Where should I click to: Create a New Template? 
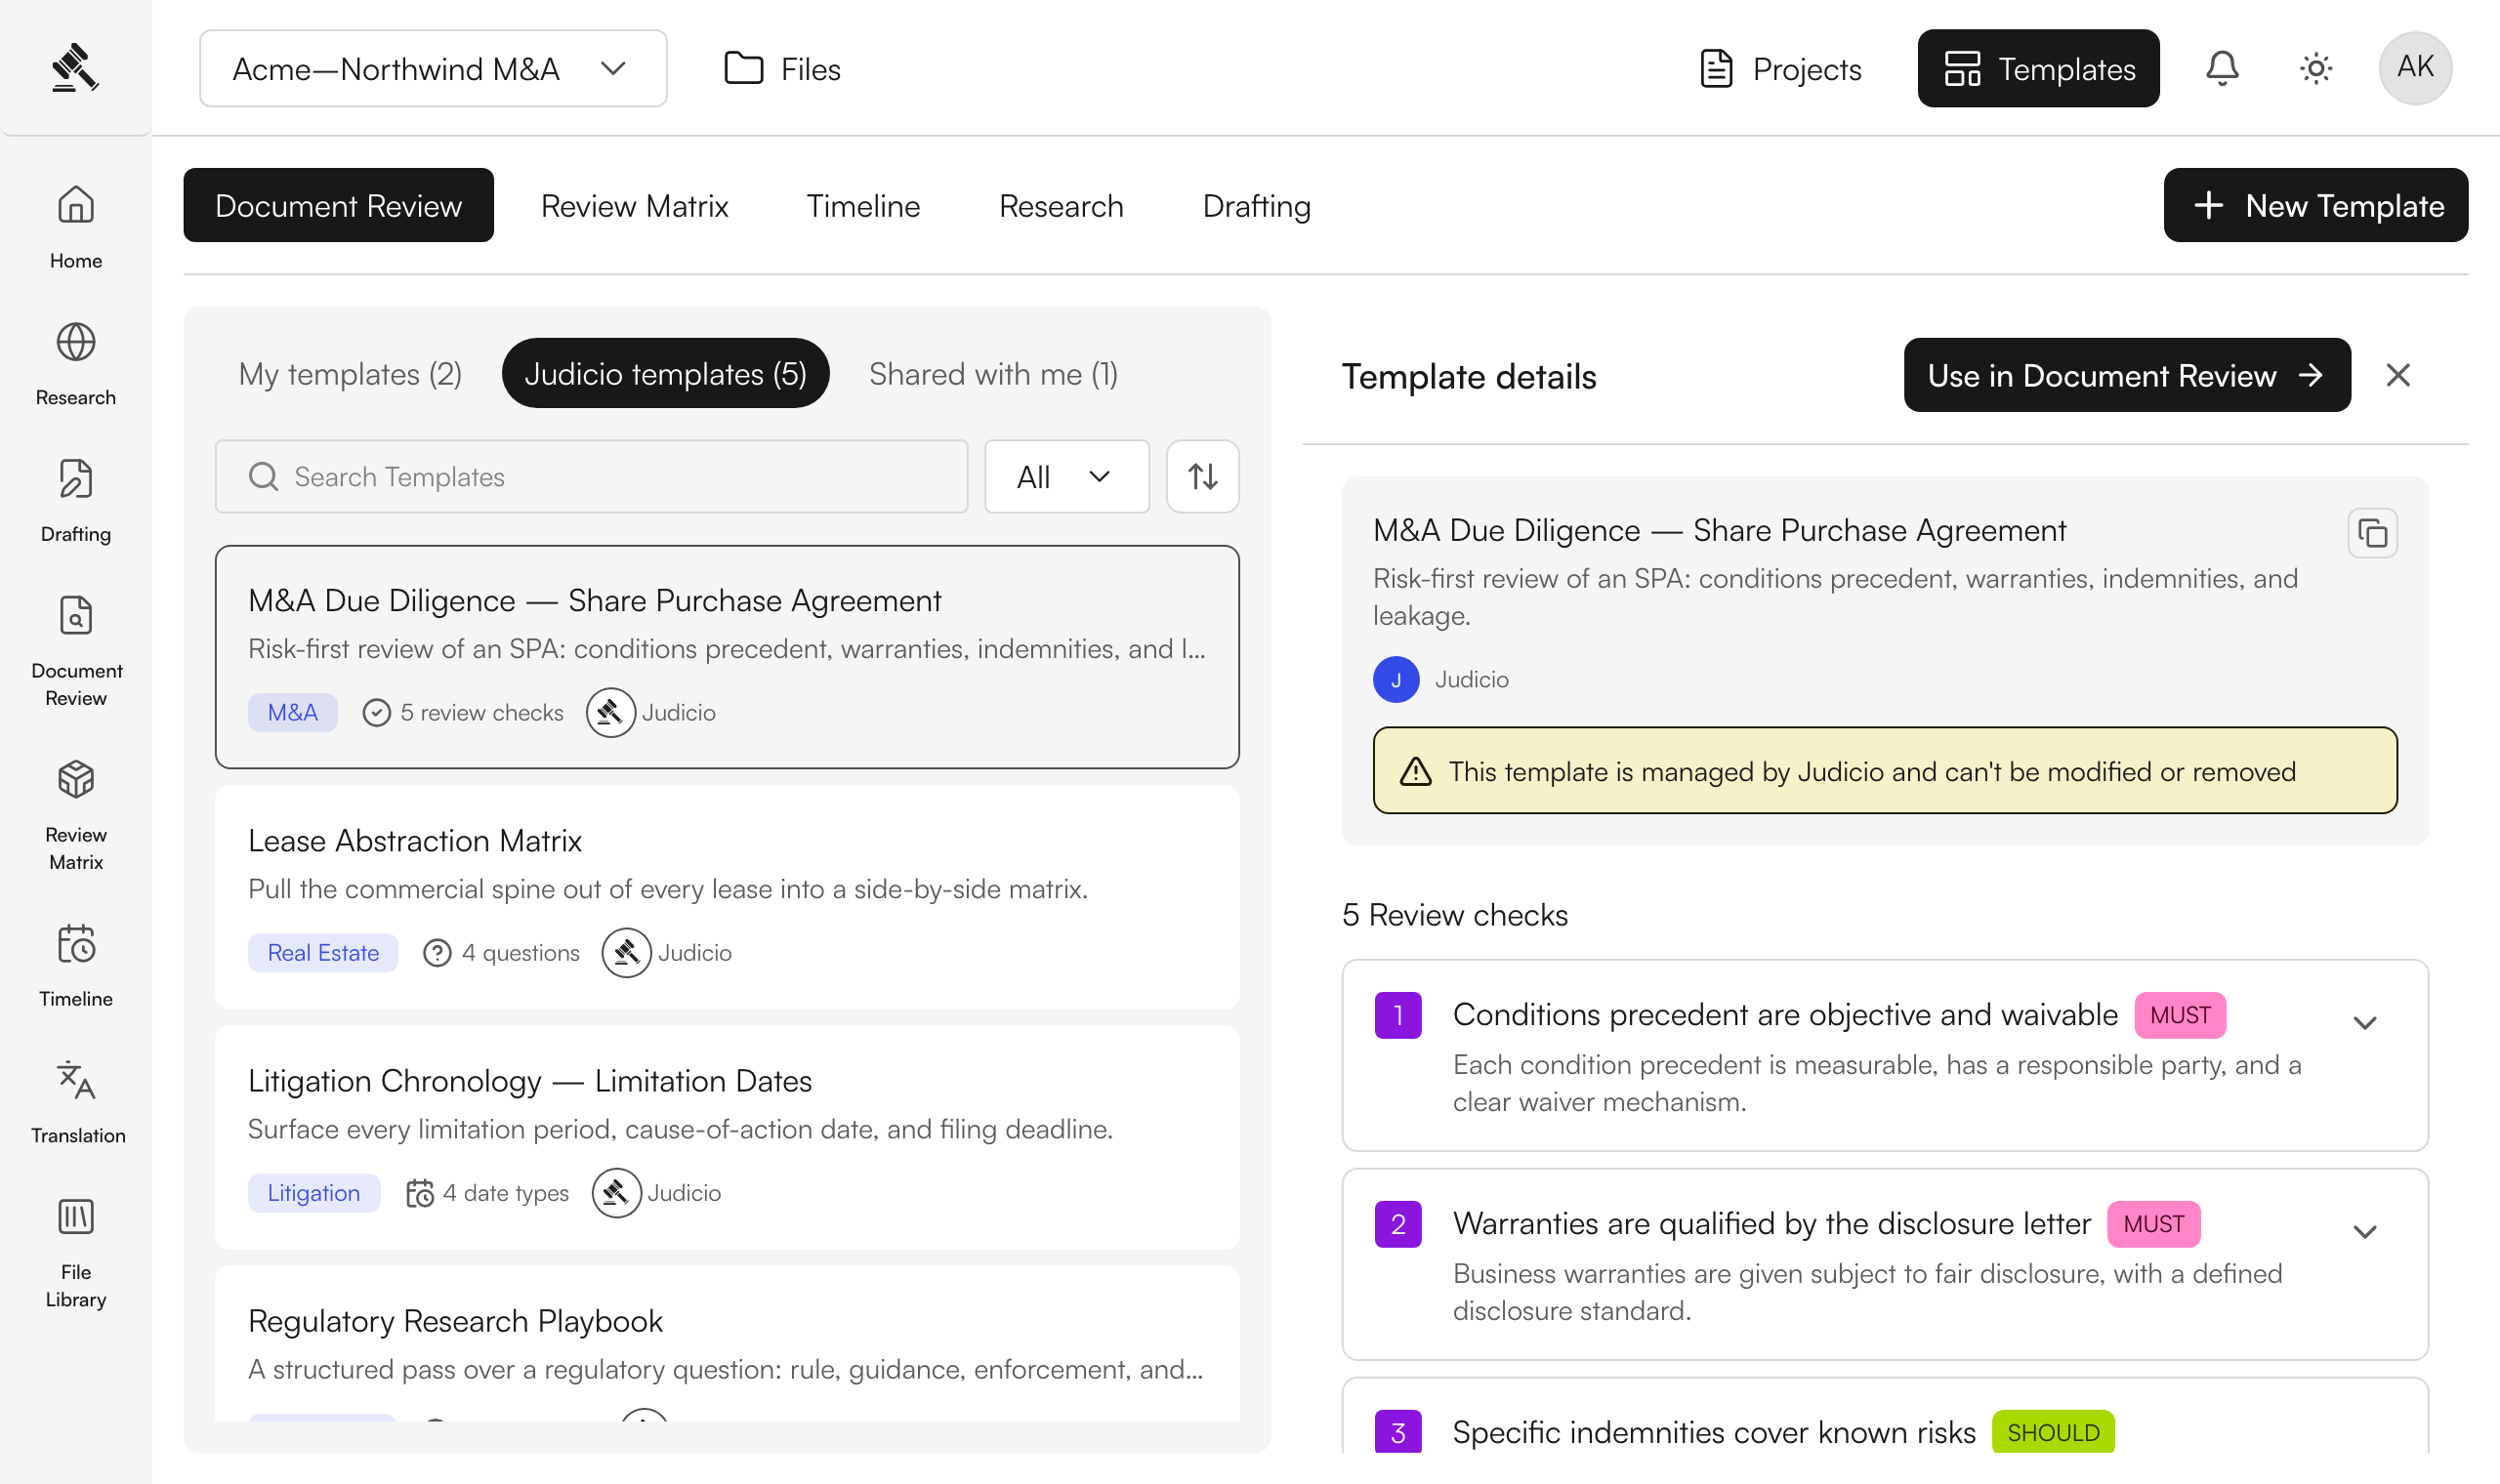2315,205
